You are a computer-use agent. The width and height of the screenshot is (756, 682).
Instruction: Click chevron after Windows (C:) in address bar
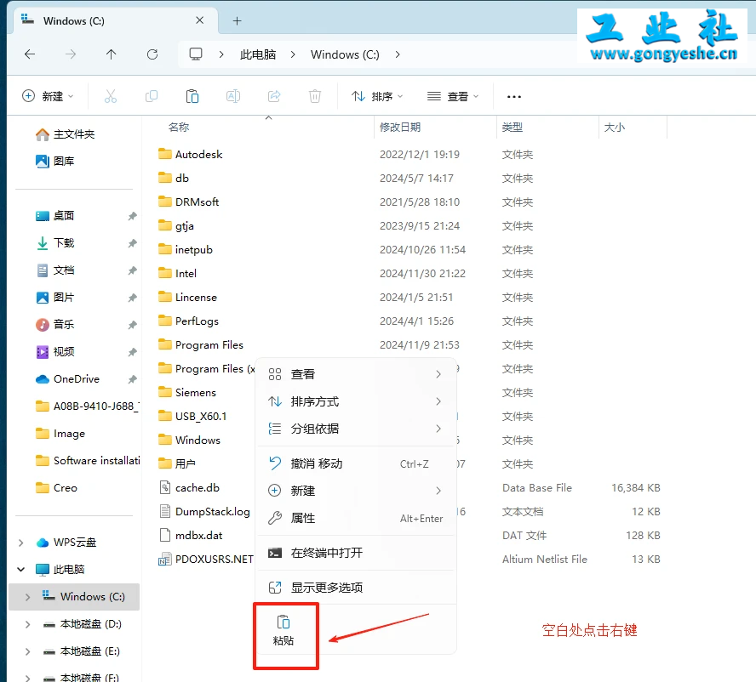[398, 54]
